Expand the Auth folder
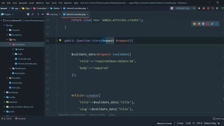 click(13, 54)
